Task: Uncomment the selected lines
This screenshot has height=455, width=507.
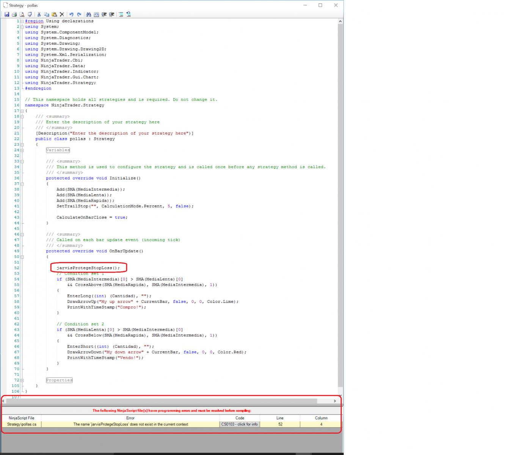Action: point(111,14)
